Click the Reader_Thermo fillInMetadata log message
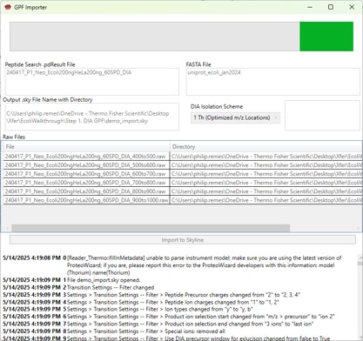The width and height of the screenshot is (363, 341). [205, 265]
